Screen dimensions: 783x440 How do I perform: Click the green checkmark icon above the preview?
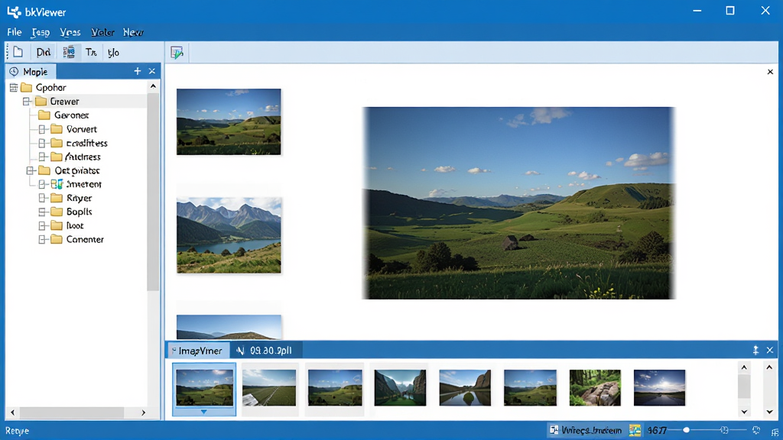point(177,53)
